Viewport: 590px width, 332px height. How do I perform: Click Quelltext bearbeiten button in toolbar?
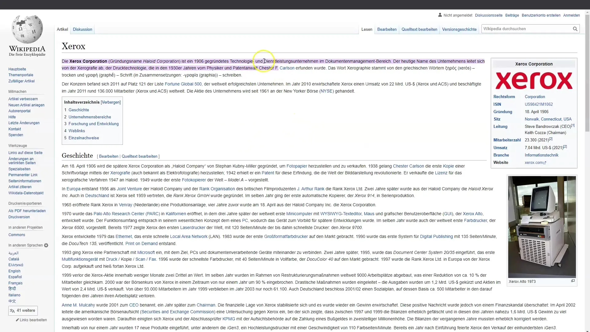tap(419, 29)
